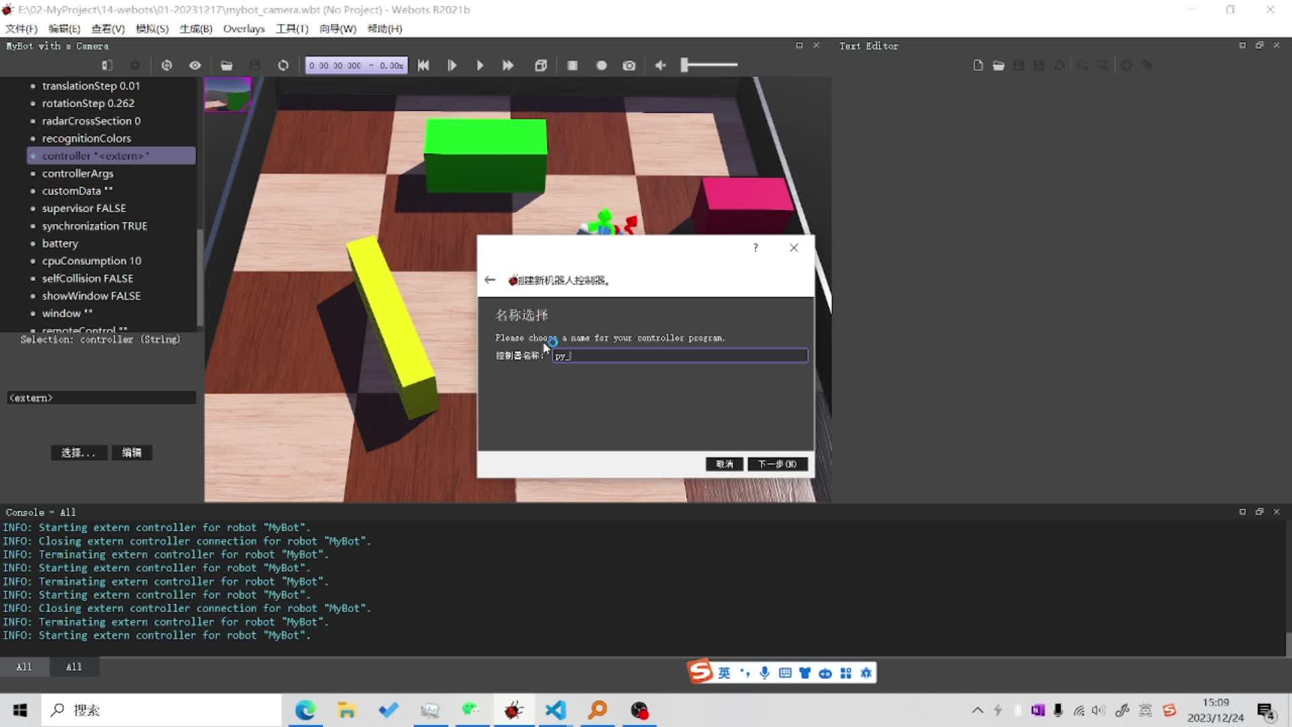The height and width of the screenshot is (727, 1292).
Task: Run simulation in fast mode
Action: pos(508,65)
